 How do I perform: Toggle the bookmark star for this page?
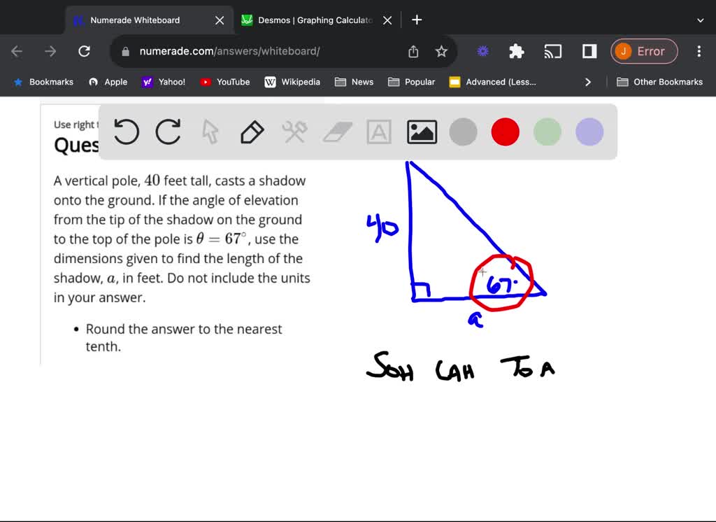pyautogui.click(x=441, y=51)
